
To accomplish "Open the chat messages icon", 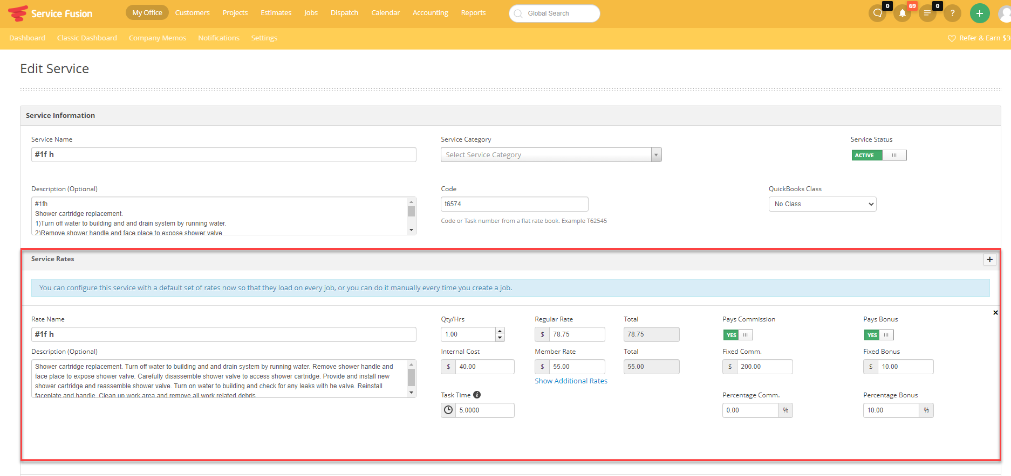I will (878, 13).
